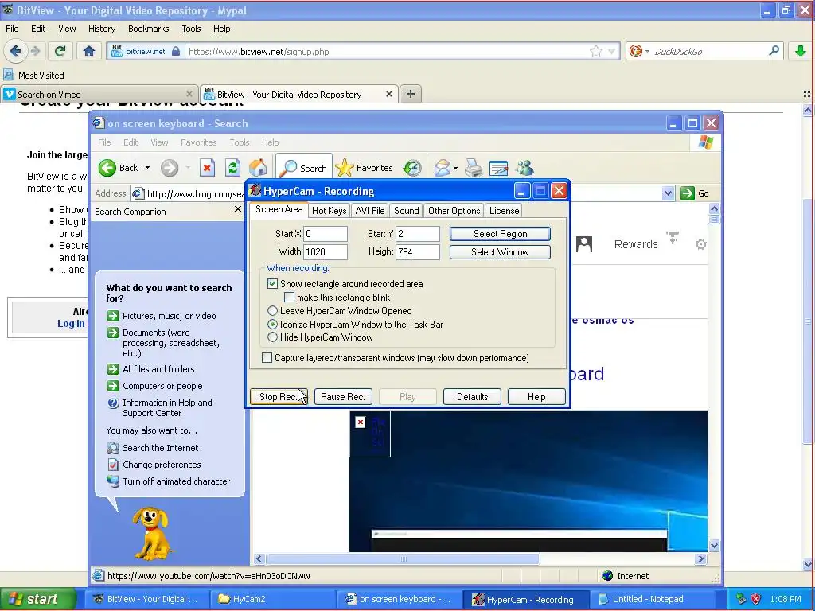Open IE Favorites menu
Image resolution: width=815 pixels, height=611 pixels.
tap(198, 142)
